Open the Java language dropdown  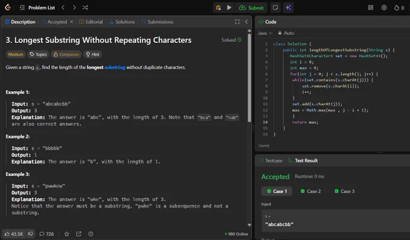tap(265, 33)
